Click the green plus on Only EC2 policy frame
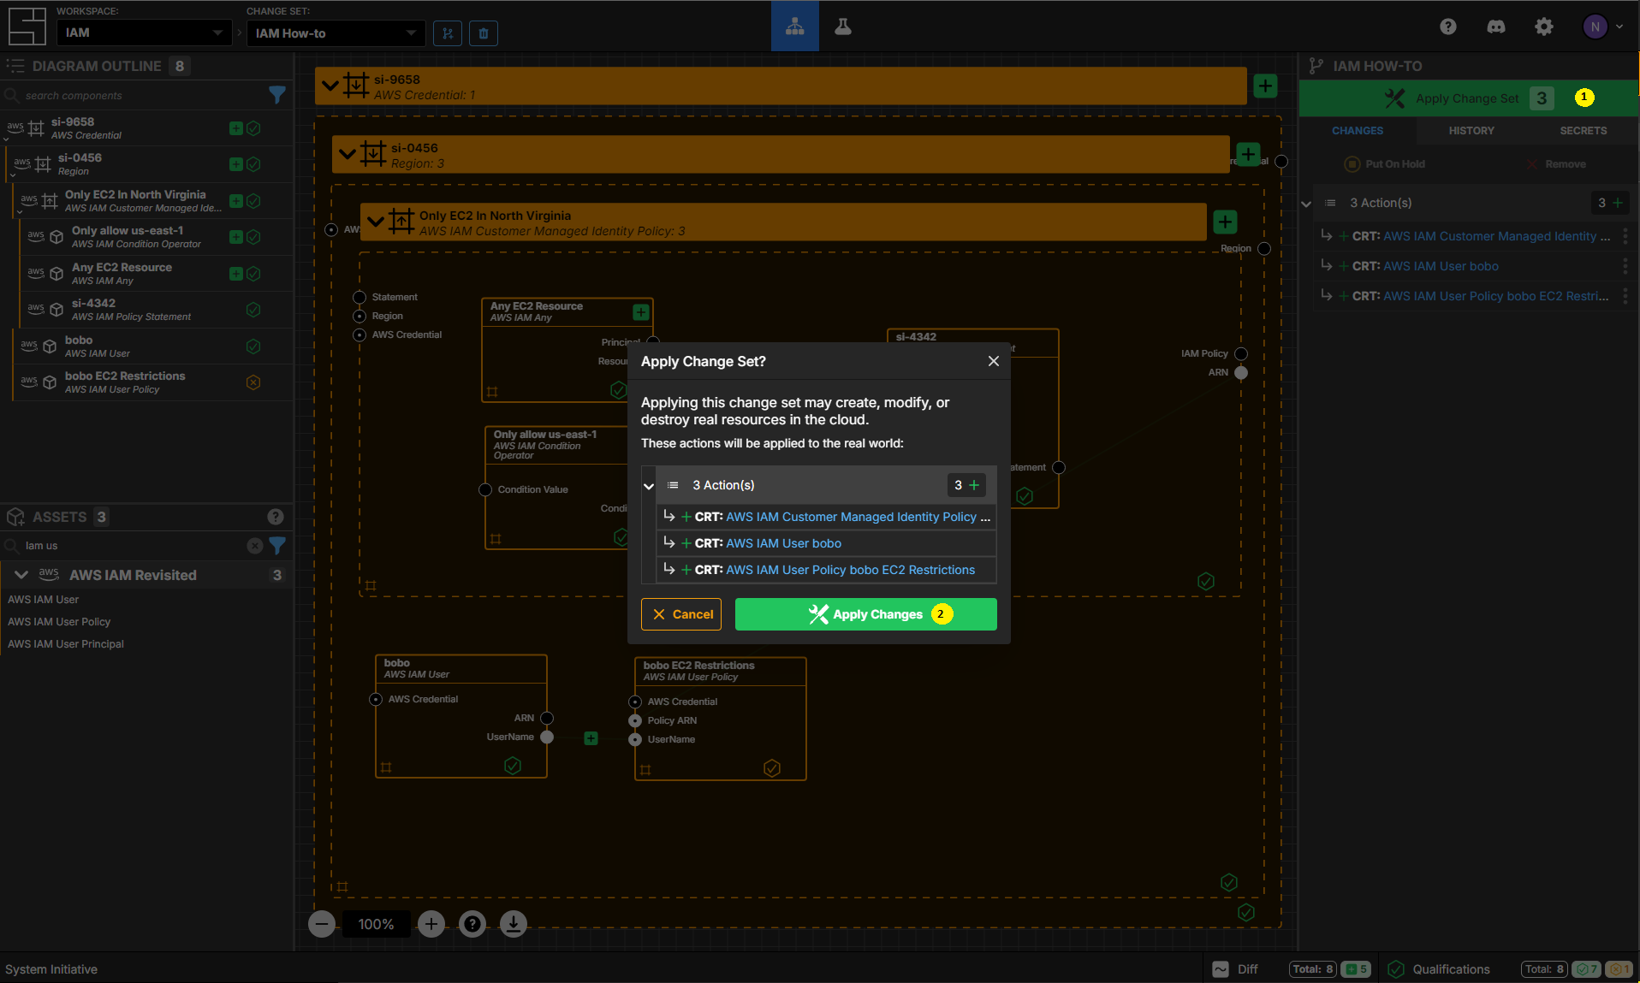 (1226, 222)
